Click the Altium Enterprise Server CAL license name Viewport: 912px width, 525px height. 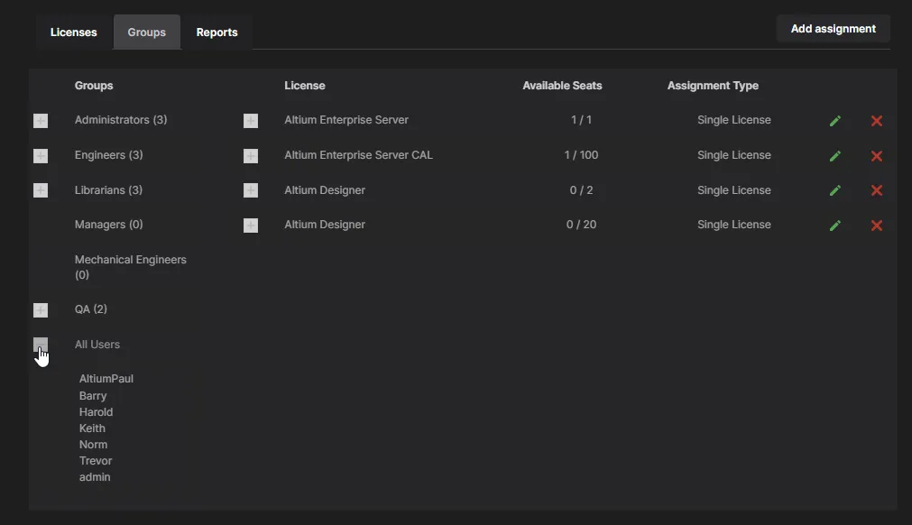[x=358, y=155]
